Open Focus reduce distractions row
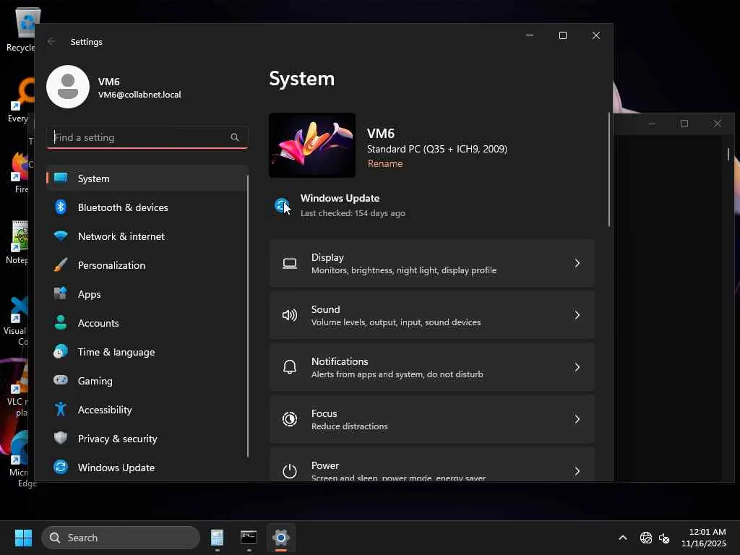 tap(432, 419)
